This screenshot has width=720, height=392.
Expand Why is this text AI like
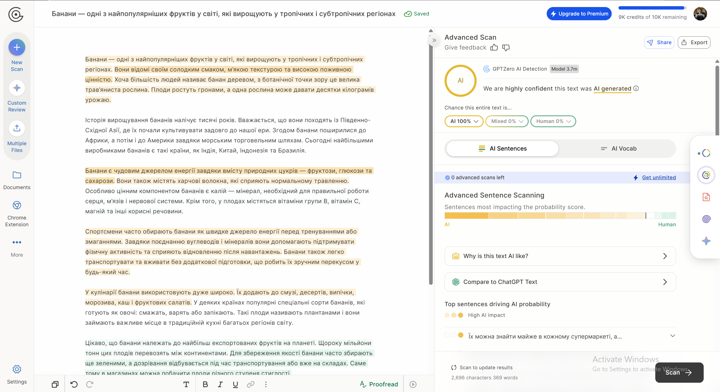click(x=560, y=256)
